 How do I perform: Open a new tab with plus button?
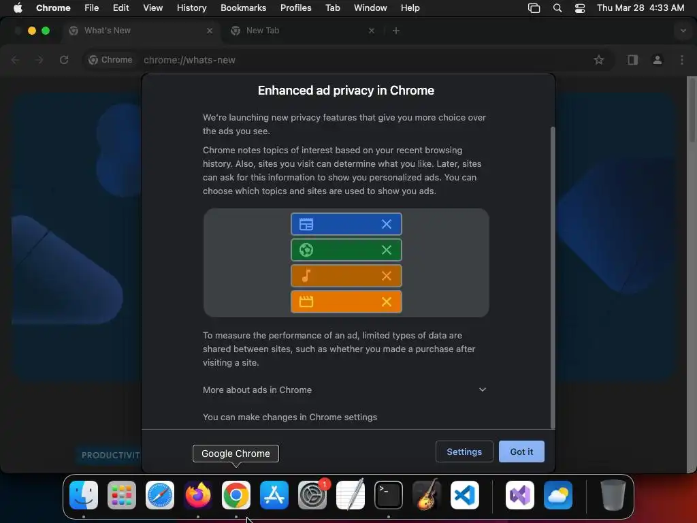point(396,31)
